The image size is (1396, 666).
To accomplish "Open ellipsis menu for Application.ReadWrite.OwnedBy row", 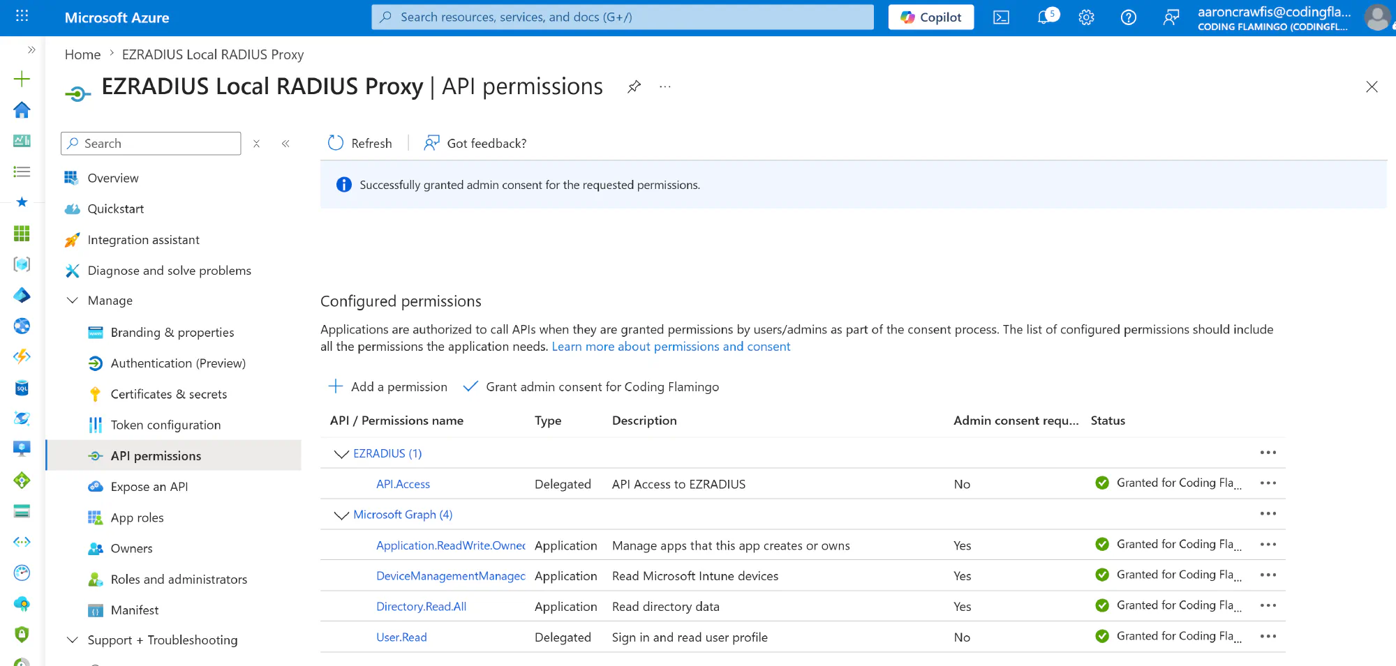I will click(1268, 545).
